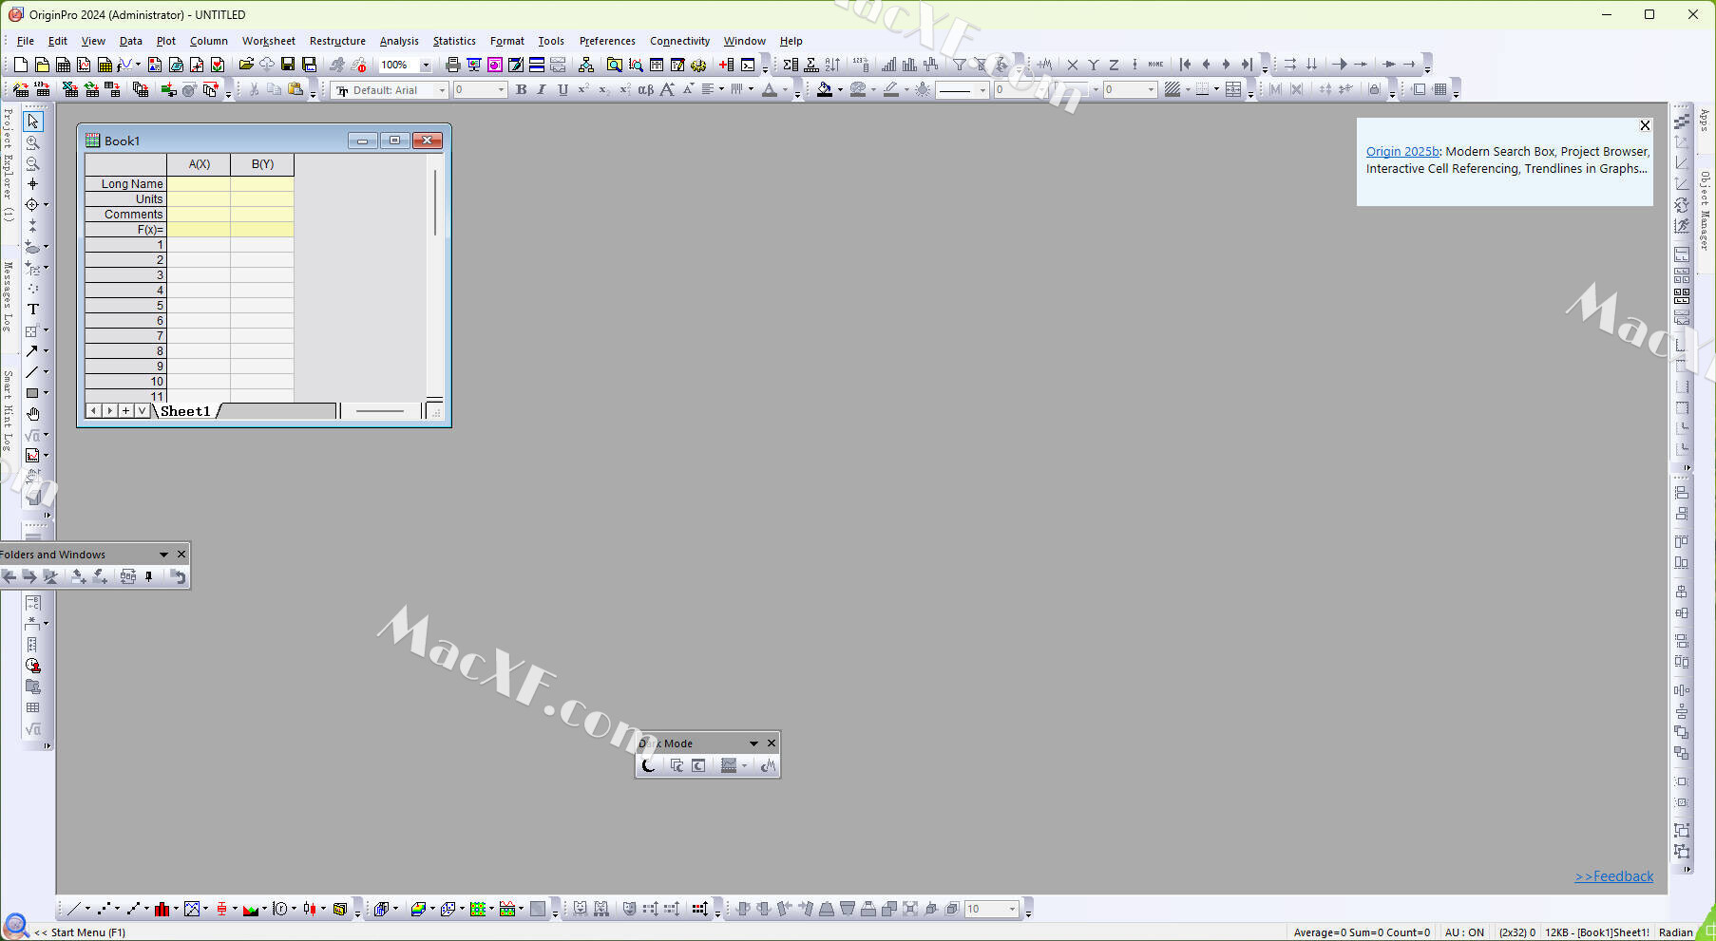Select the Pan hand tool
The height and width of the screenshot is (941, 1716).
pyautogui.click(x=32, y=414)
